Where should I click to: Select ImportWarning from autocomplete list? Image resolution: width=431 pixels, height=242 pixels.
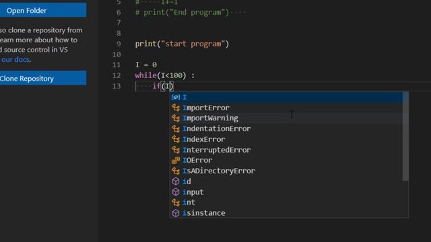click(x=286, y=118)
